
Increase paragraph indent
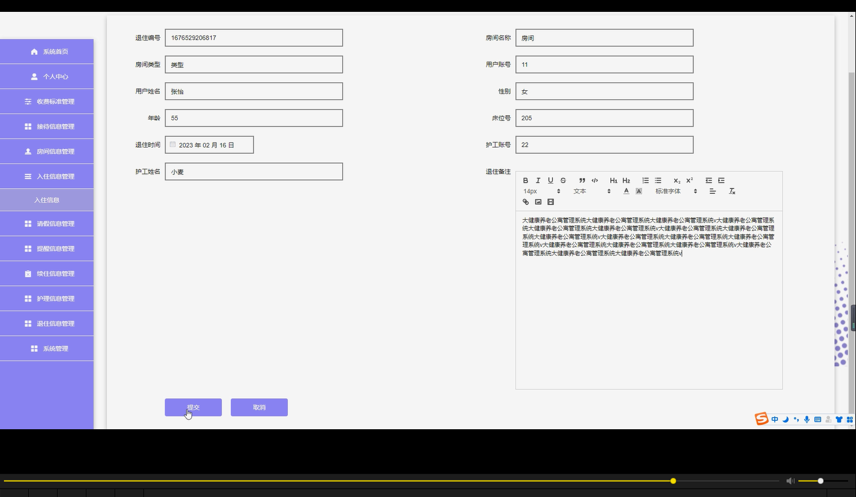[x=721, y=180]
